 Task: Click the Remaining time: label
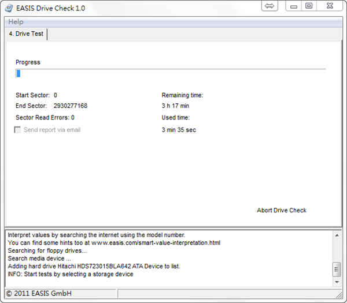pyautogui.click(x=182, y=95)
